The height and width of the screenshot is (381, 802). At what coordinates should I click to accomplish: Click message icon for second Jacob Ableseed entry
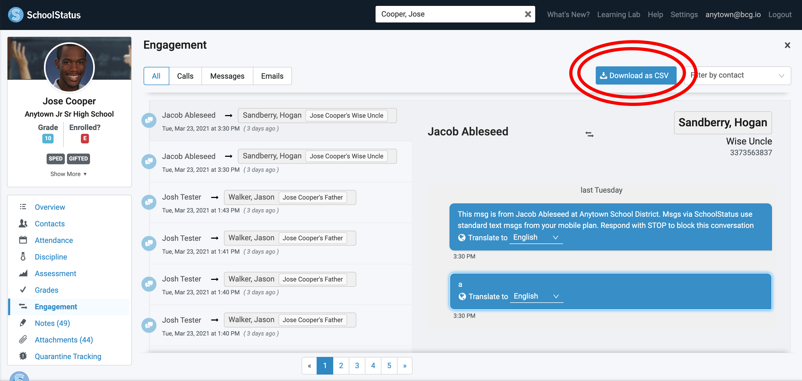pos(149,162)
